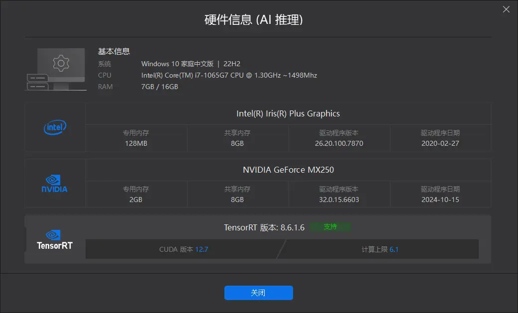This screenshot has height=313, width=518.
Task: Click the NVIDIA GeForce MX250 heading
Action: [288, 170]
